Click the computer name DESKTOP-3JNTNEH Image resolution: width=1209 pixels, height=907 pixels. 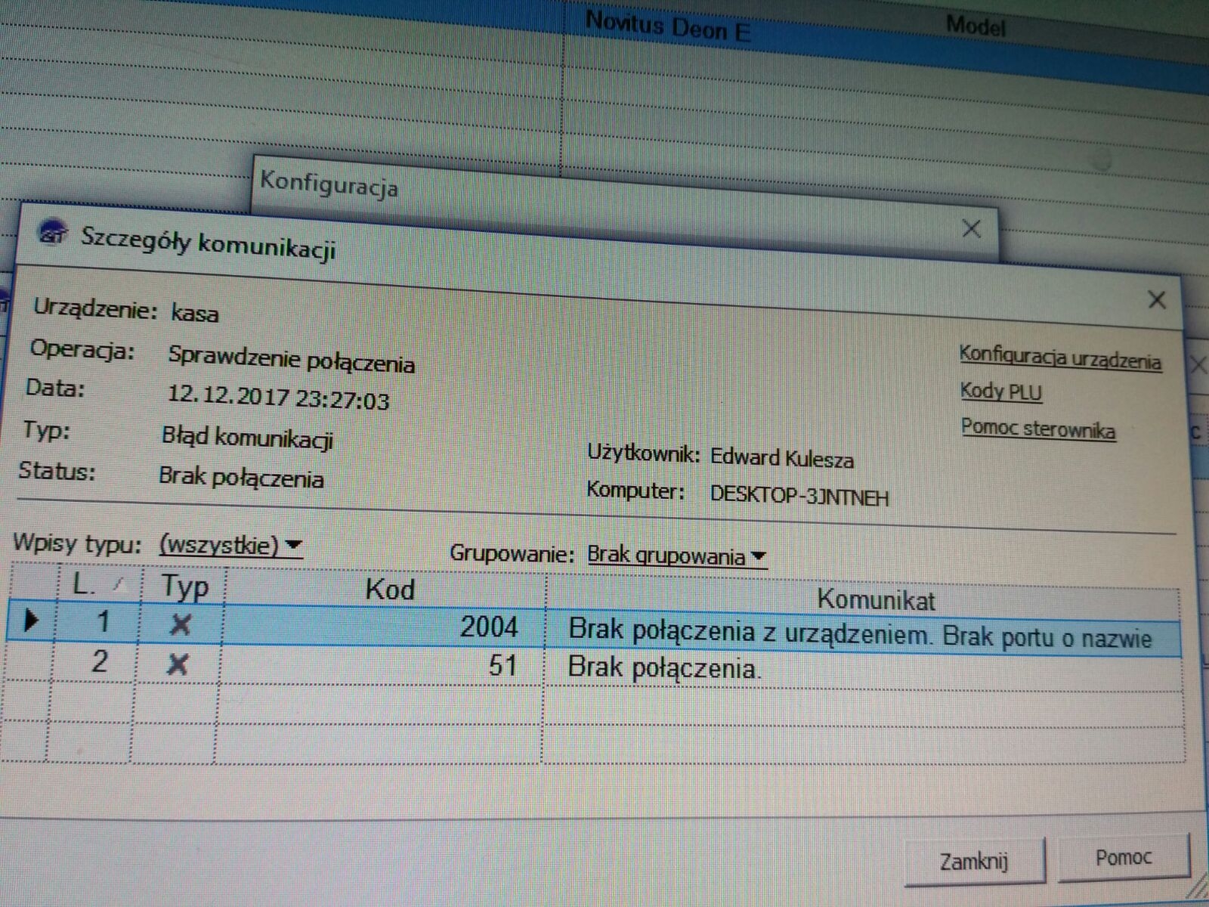[x=799, y=496]
